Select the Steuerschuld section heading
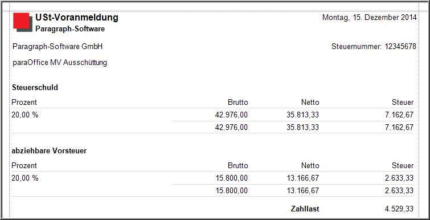Viewport: 430px width, 220px height. 35,88
